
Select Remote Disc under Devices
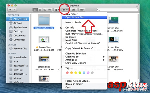(18, 48)
